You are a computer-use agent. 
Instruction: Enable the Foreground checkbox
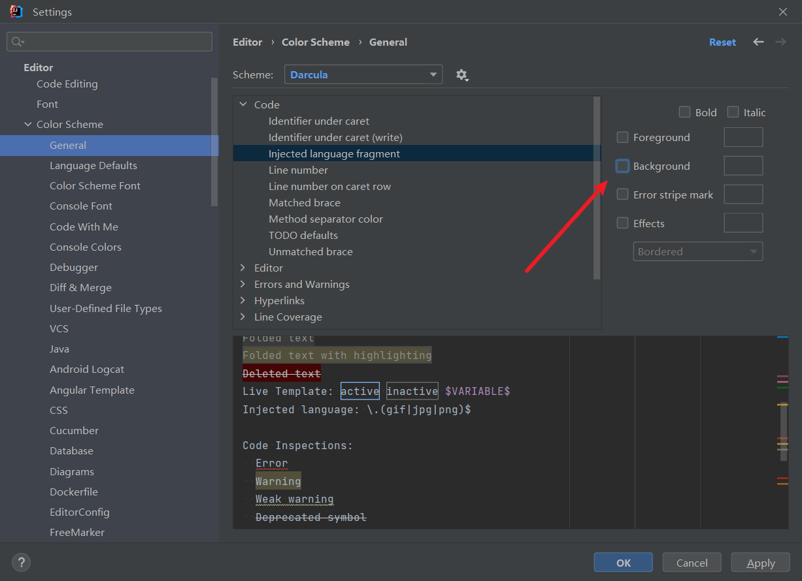(622, 137)
